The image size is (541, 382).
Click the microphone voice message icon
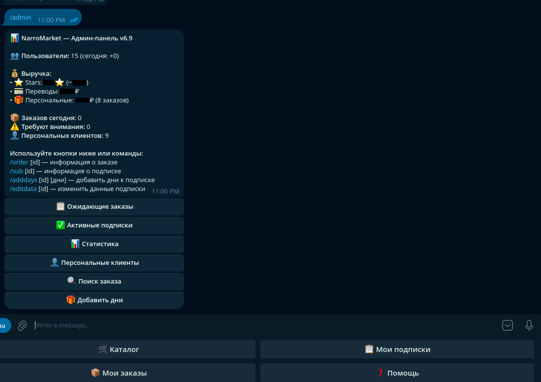(529, 325)
